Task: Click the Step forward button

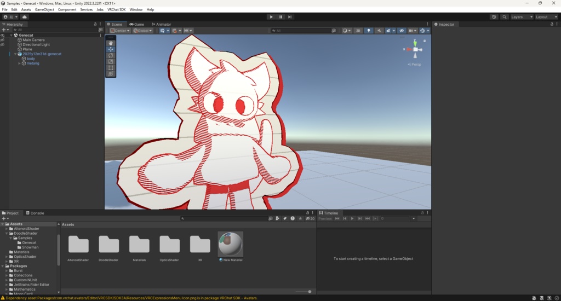Action: pos(290,17)
